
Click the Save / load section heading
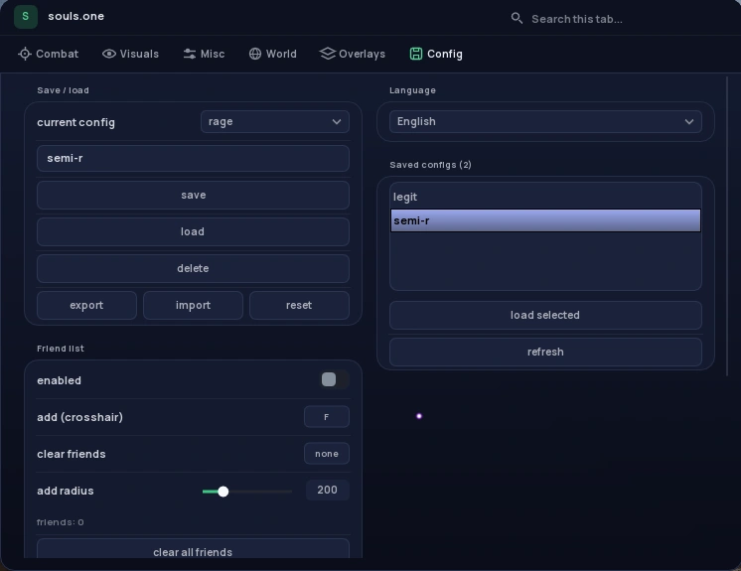[63, 90]
